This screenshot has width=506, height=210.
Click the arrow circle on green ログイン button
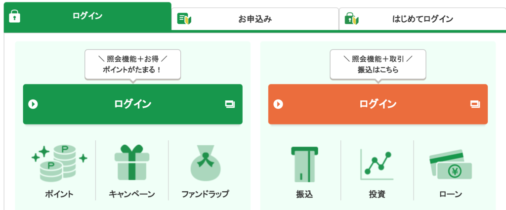[x=33, y=104]
